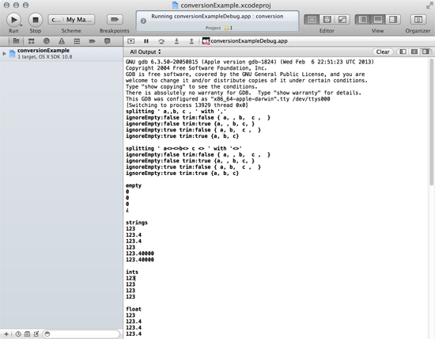Clear the console output
This screenshot has width=435, height=339.
(x=383, y=51)
